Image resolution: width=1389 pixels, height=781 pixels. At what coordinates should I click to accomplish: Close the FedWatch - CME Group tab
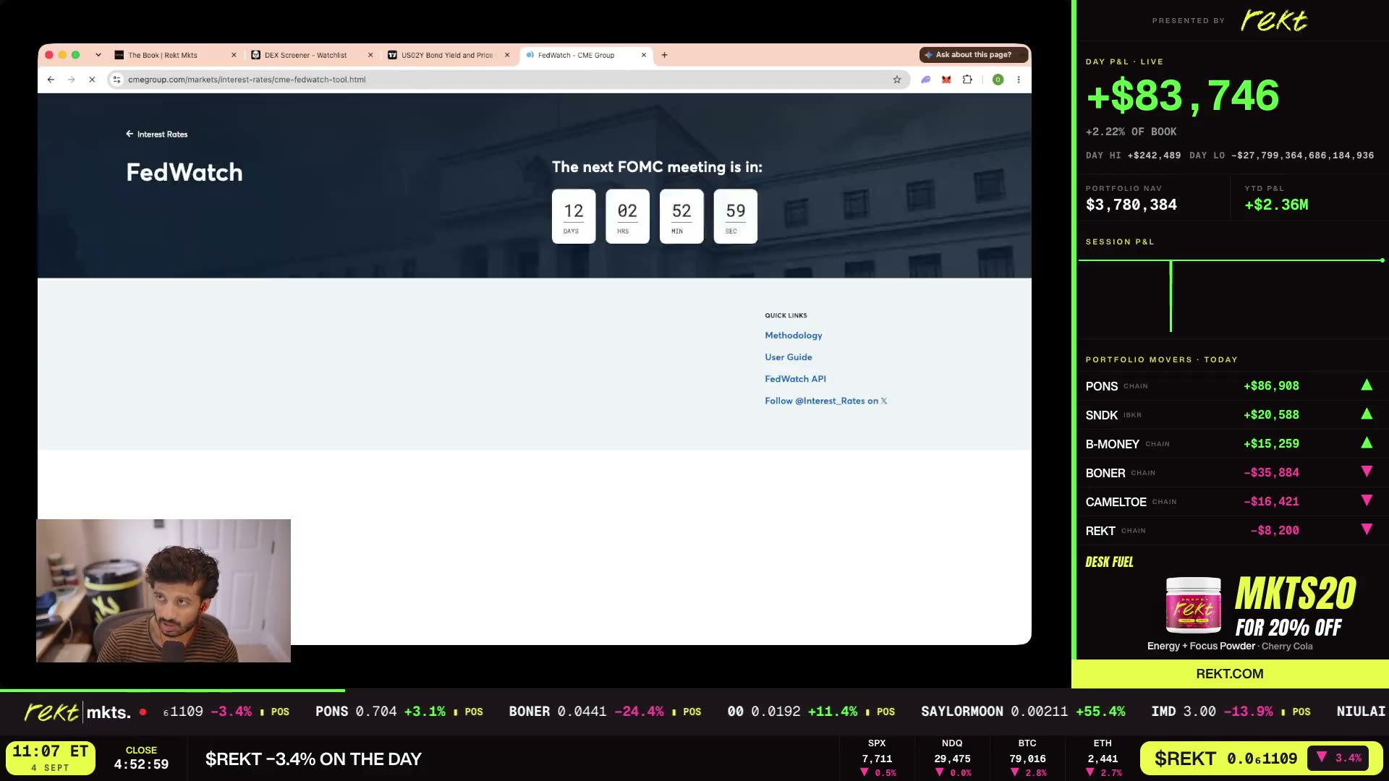coord(644,55)
